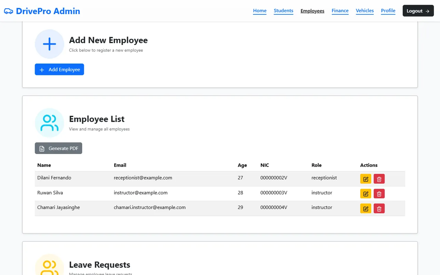Click the Add New Employee heading
This screenshot has width=440, height=275.
click(108, 40)
